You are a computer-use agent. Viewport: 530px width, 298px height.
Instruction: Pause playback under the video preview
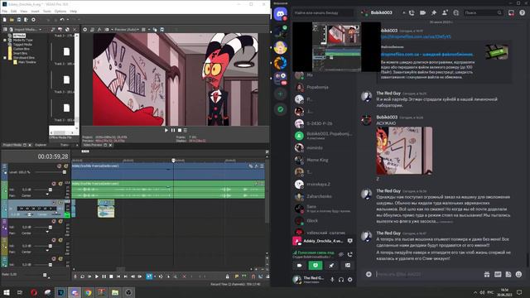point(173,130)
